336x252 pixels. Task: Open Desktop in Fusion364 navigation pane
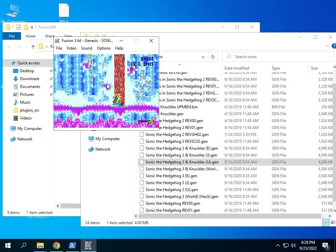click(27, 71)
